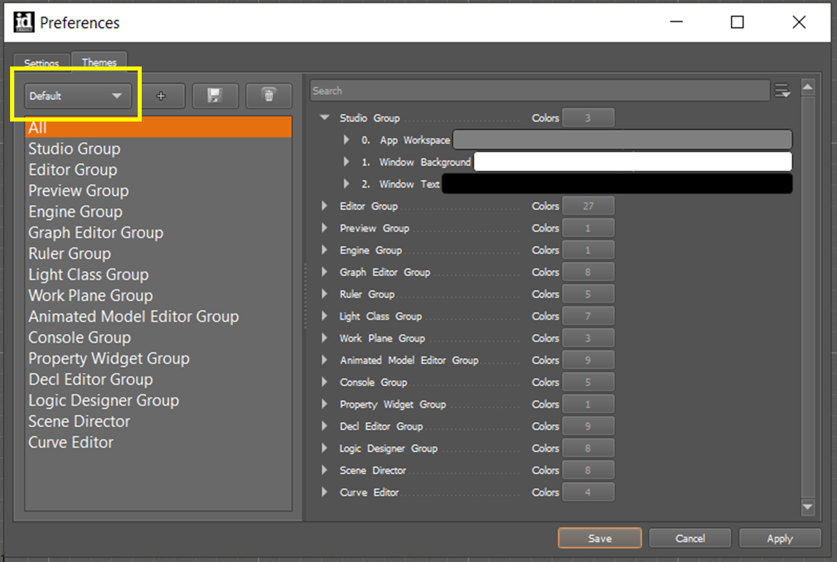Viewport: 837px width, 562px height.
Task: Expand the Editor Group tree node
Action: [324, 206]
